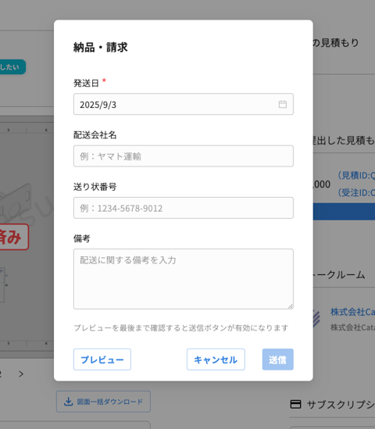Open the 受注ID link
This screenshot has width=375, height=429.
pos(356,192)
